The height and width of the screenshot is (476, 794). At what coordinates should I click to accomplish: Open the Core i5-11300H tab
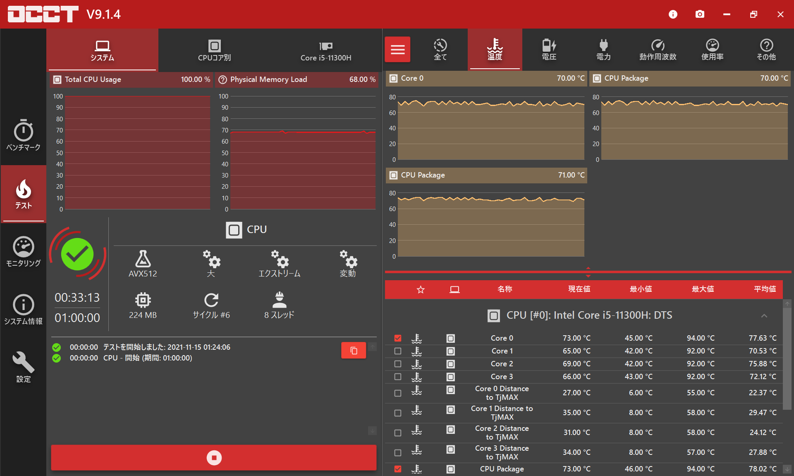point(326,50)
